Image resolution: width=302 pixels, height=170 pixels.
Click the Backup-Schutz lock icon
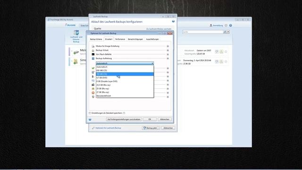tap(93, 51)
